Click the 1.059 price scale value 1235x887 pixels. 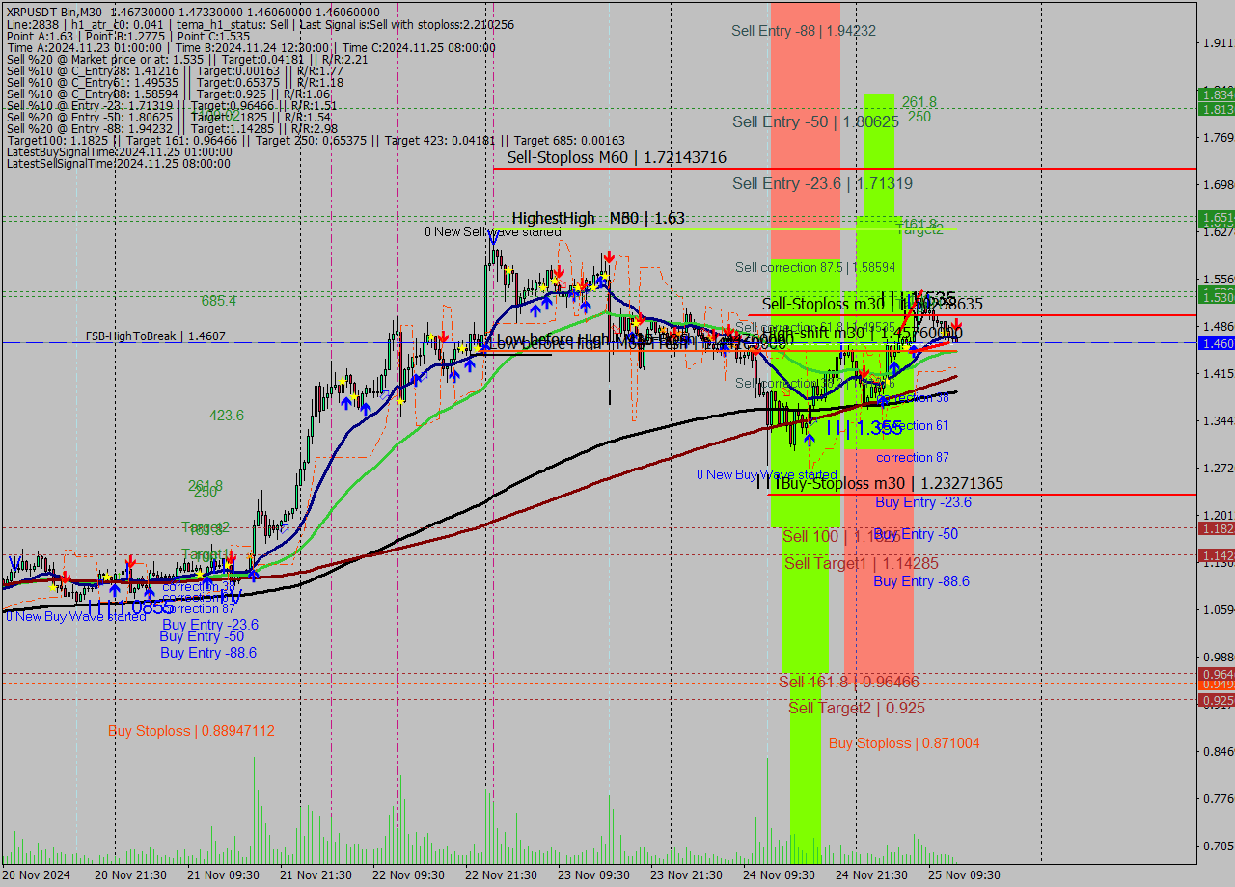pyautogui.click(x=1219, y=609)
